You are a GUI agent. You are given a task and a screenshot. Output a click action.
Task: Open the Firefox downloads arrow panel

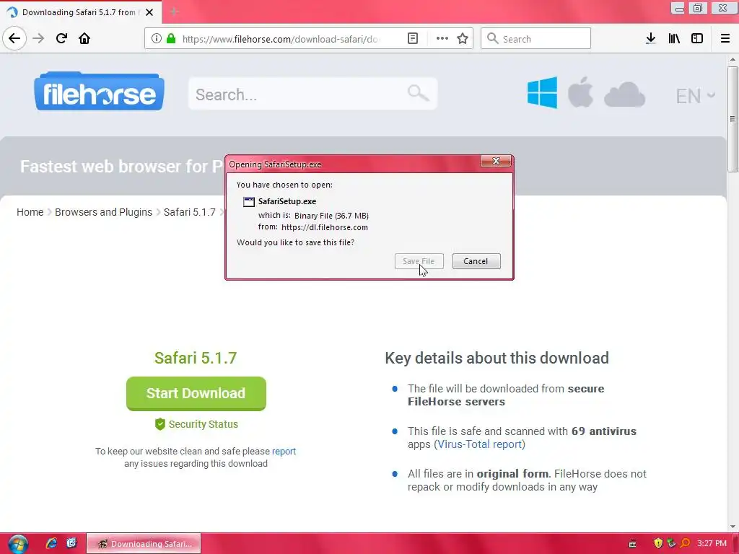[x=650, y=38]
